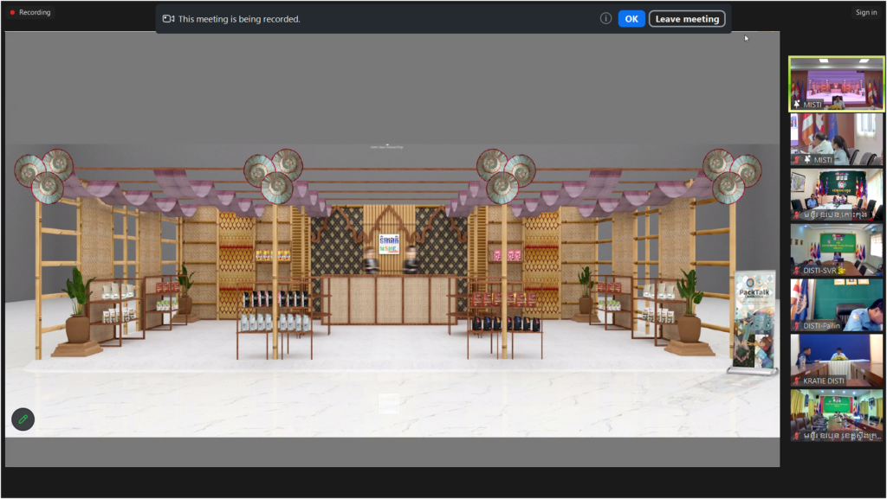The image size is (887, 499).
Task: Select the video tile below second MISTI
Action: point(836,194)
